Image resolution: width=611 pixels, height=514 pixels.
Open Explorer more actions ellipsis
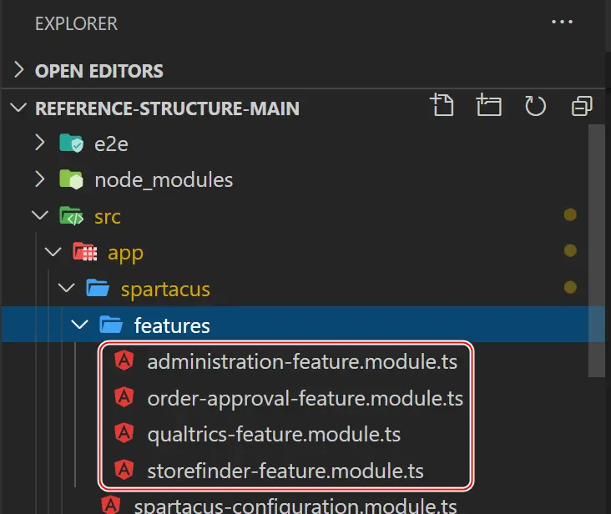coord(563,23)
